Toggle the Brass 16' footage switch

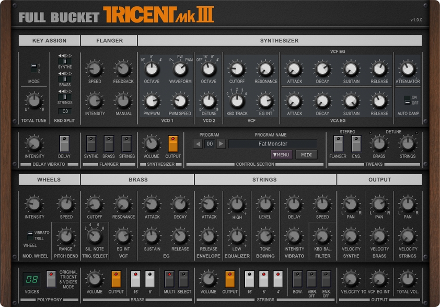pos(135,279)
